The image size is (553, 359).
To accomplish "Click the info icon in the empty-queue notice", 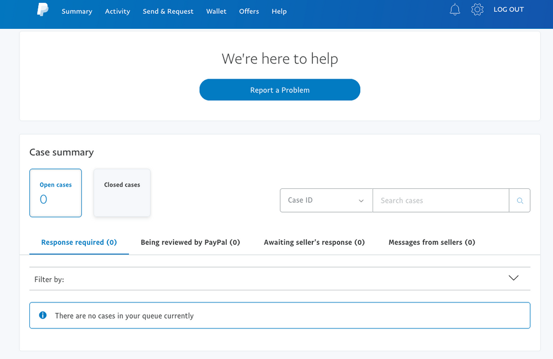I will tap(43, 315).
